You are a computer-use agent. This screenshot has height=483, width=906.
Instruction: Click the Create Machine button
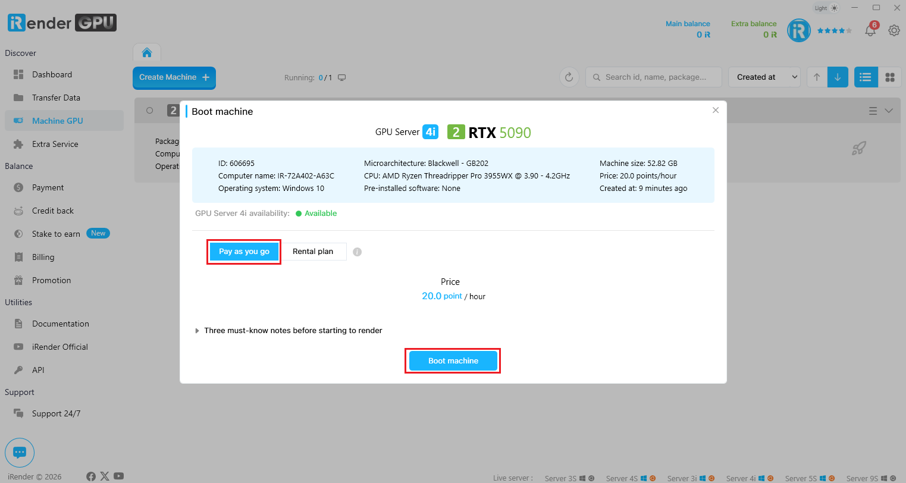point(174,77)
